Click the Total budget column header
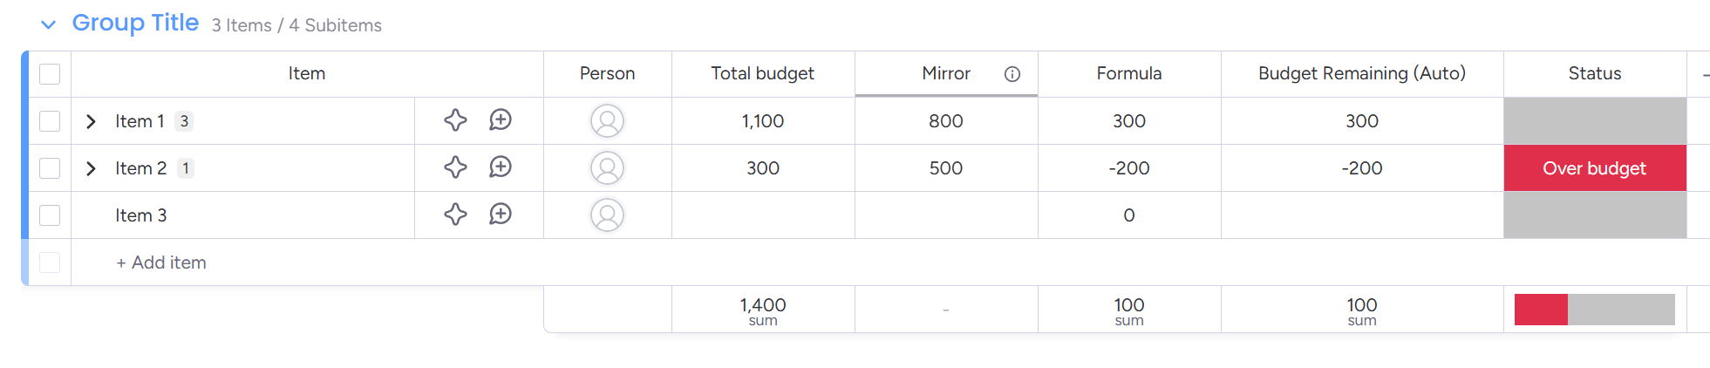 (762, 74)
